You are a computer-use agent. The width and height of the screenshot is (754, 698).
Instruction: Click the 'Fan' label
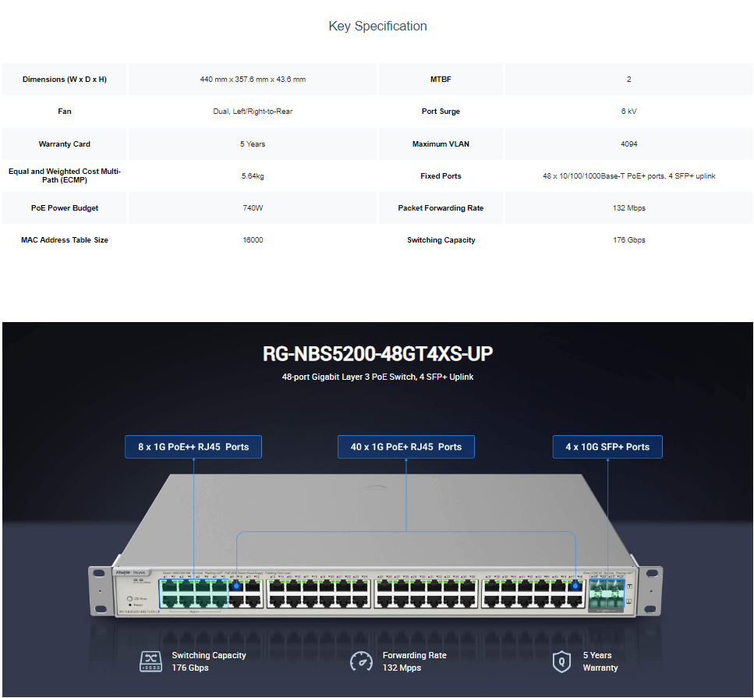(x=65, y=111)
